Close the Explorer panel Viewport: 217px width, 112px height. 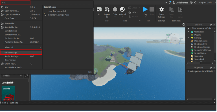click(214, 25)
